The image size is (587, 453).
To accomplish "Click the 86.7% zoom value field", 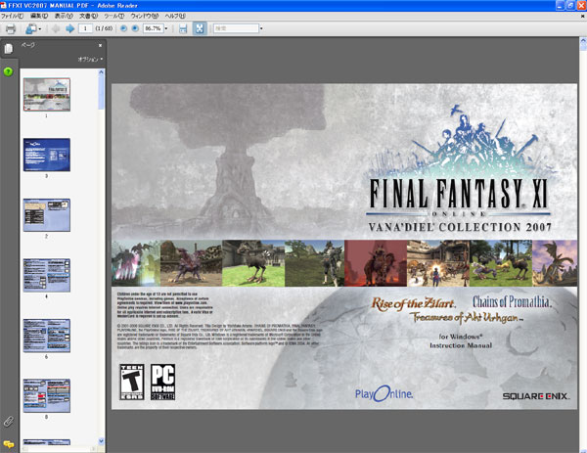I will [153, 28].
